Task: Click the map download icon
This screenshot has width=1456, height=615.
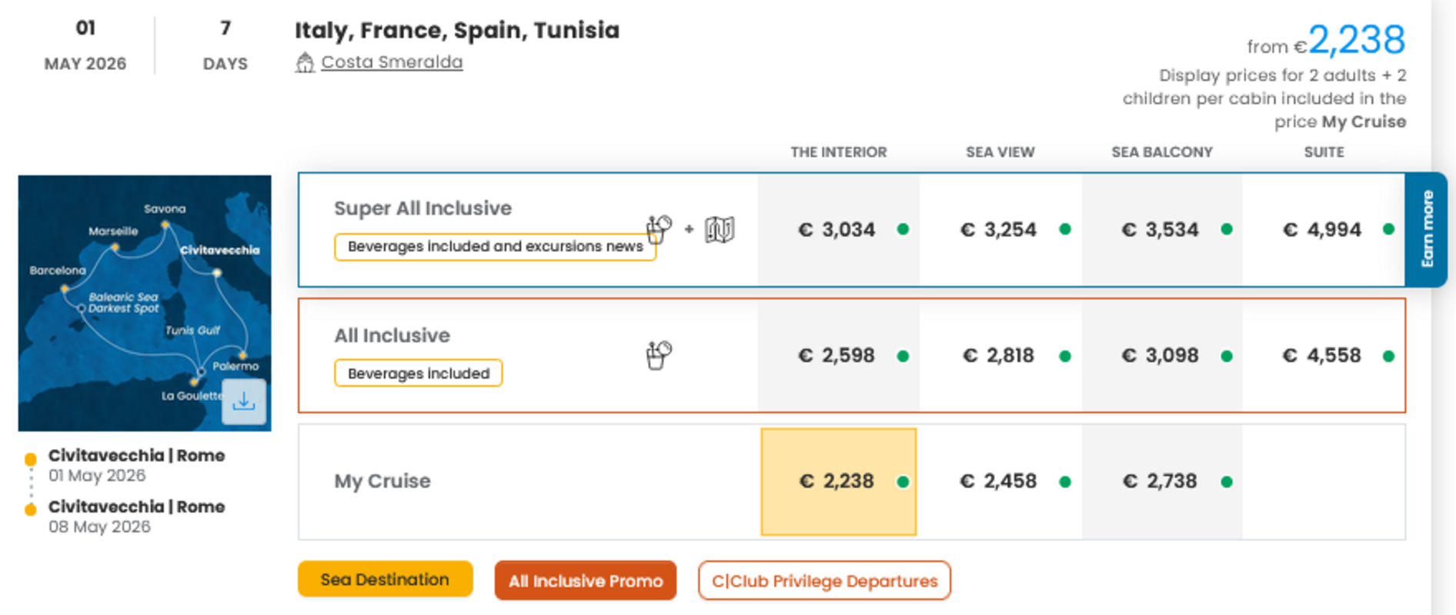Action: click(x=244, y=401)
